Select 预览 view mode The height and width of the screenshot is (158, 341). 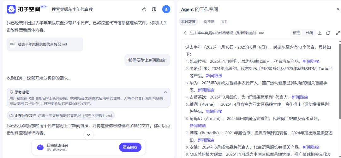[296, 33]
